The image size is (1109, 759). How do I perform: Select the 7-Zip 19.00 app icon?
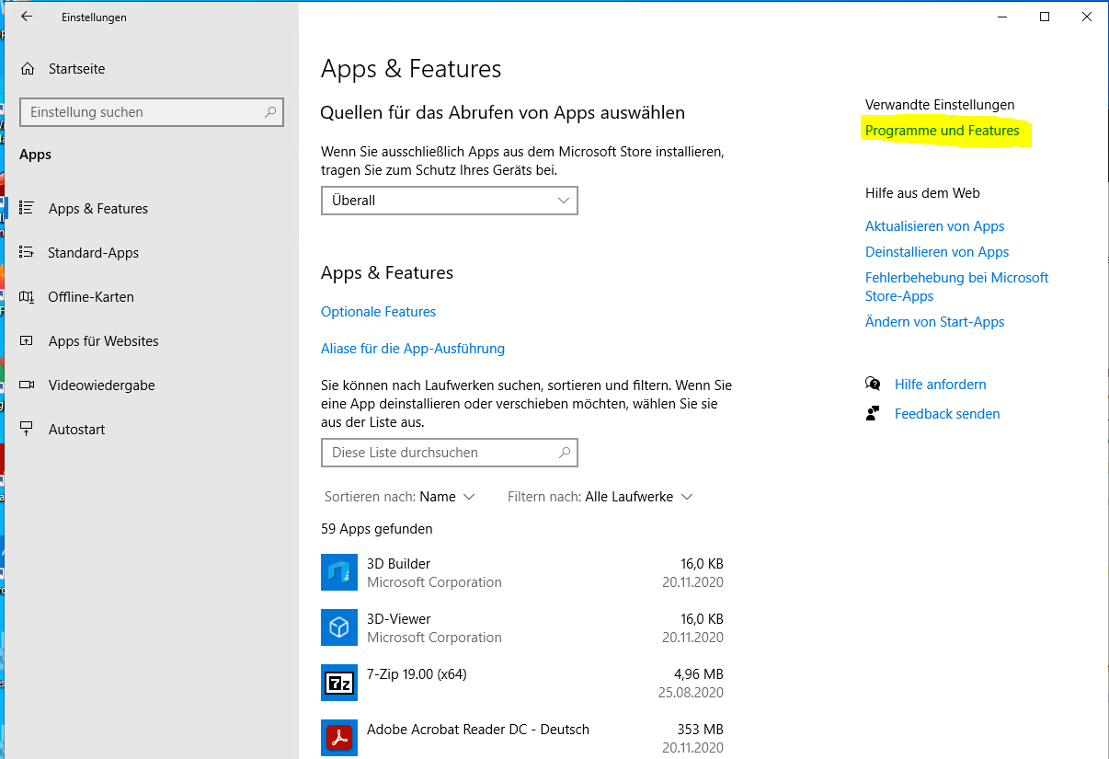point(338,683)
